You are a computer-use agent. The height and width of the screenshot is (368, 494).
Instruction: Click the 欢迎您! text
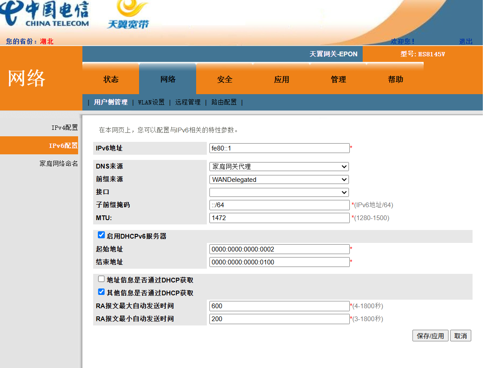click(402, 41)
